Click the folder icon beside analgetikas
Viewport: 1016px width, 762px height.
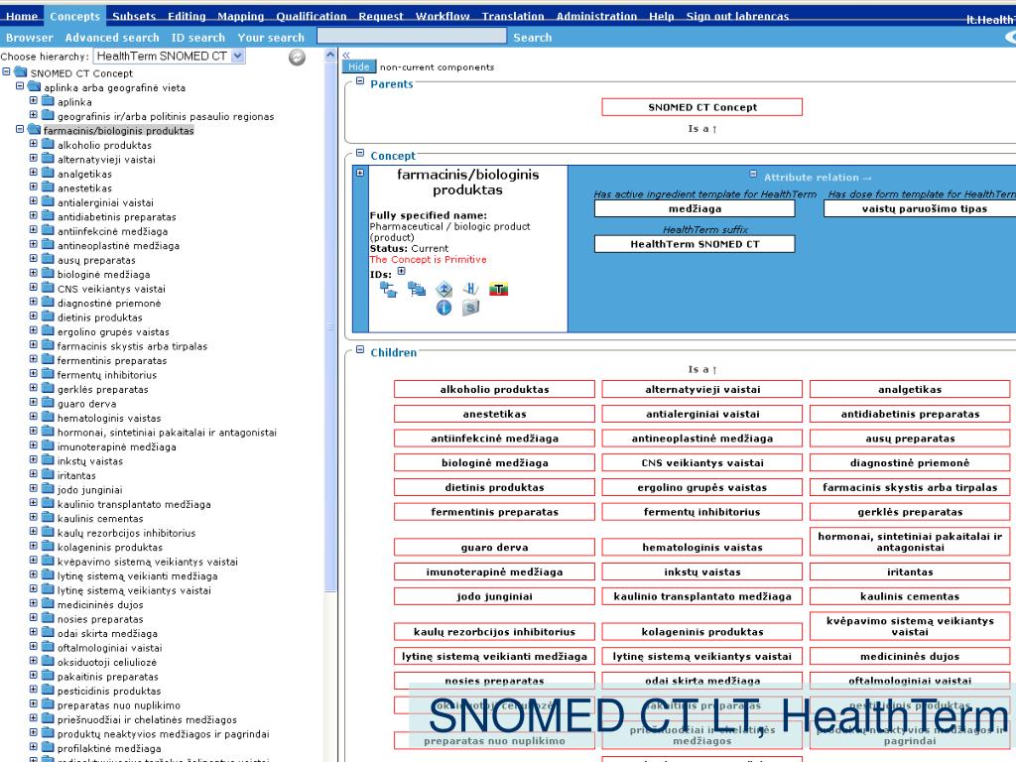48,173
